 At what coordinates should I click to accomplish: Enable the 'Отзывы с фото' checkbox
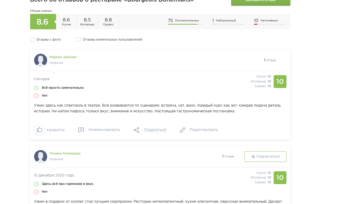pos(32,40)
